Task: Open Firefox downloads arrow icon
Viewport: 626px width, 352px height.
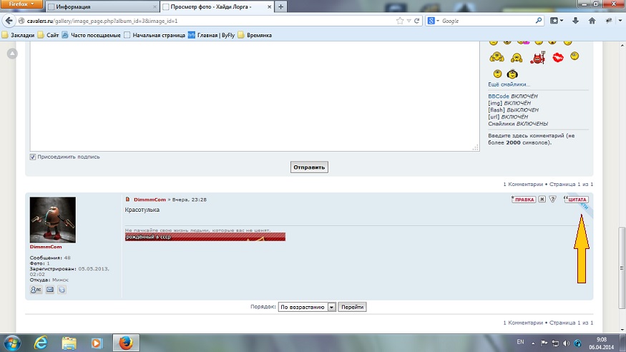Action: (576, 21)
